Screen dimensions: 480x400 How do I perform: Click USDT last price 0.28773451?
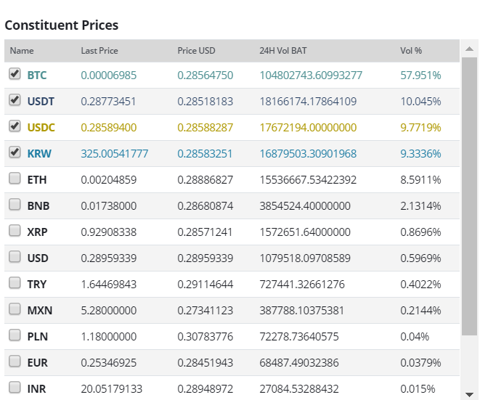108,102
